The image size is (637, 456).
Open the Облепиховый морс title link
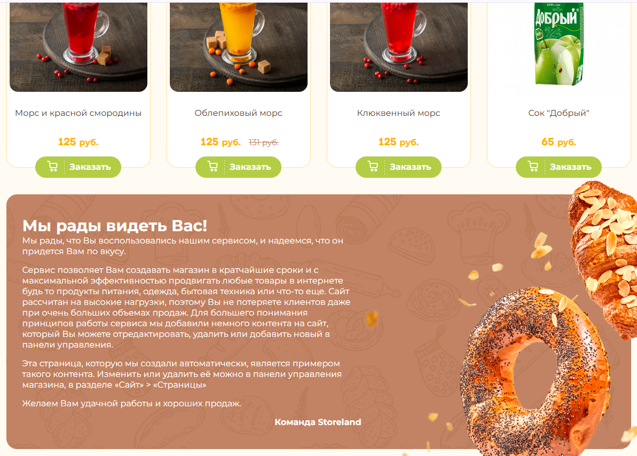239,113
